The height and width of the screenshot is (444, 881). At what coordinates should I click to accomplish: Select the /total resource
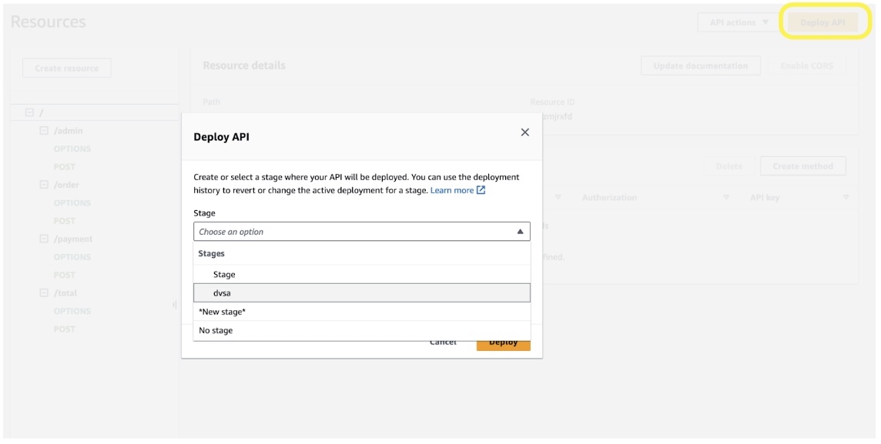[65, 293]
